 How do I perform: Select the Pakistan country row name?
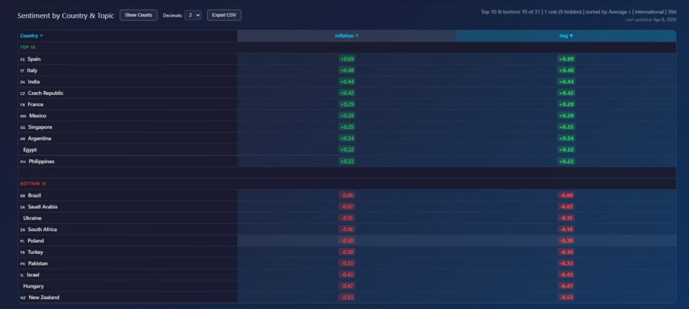(x=38, y=264)
